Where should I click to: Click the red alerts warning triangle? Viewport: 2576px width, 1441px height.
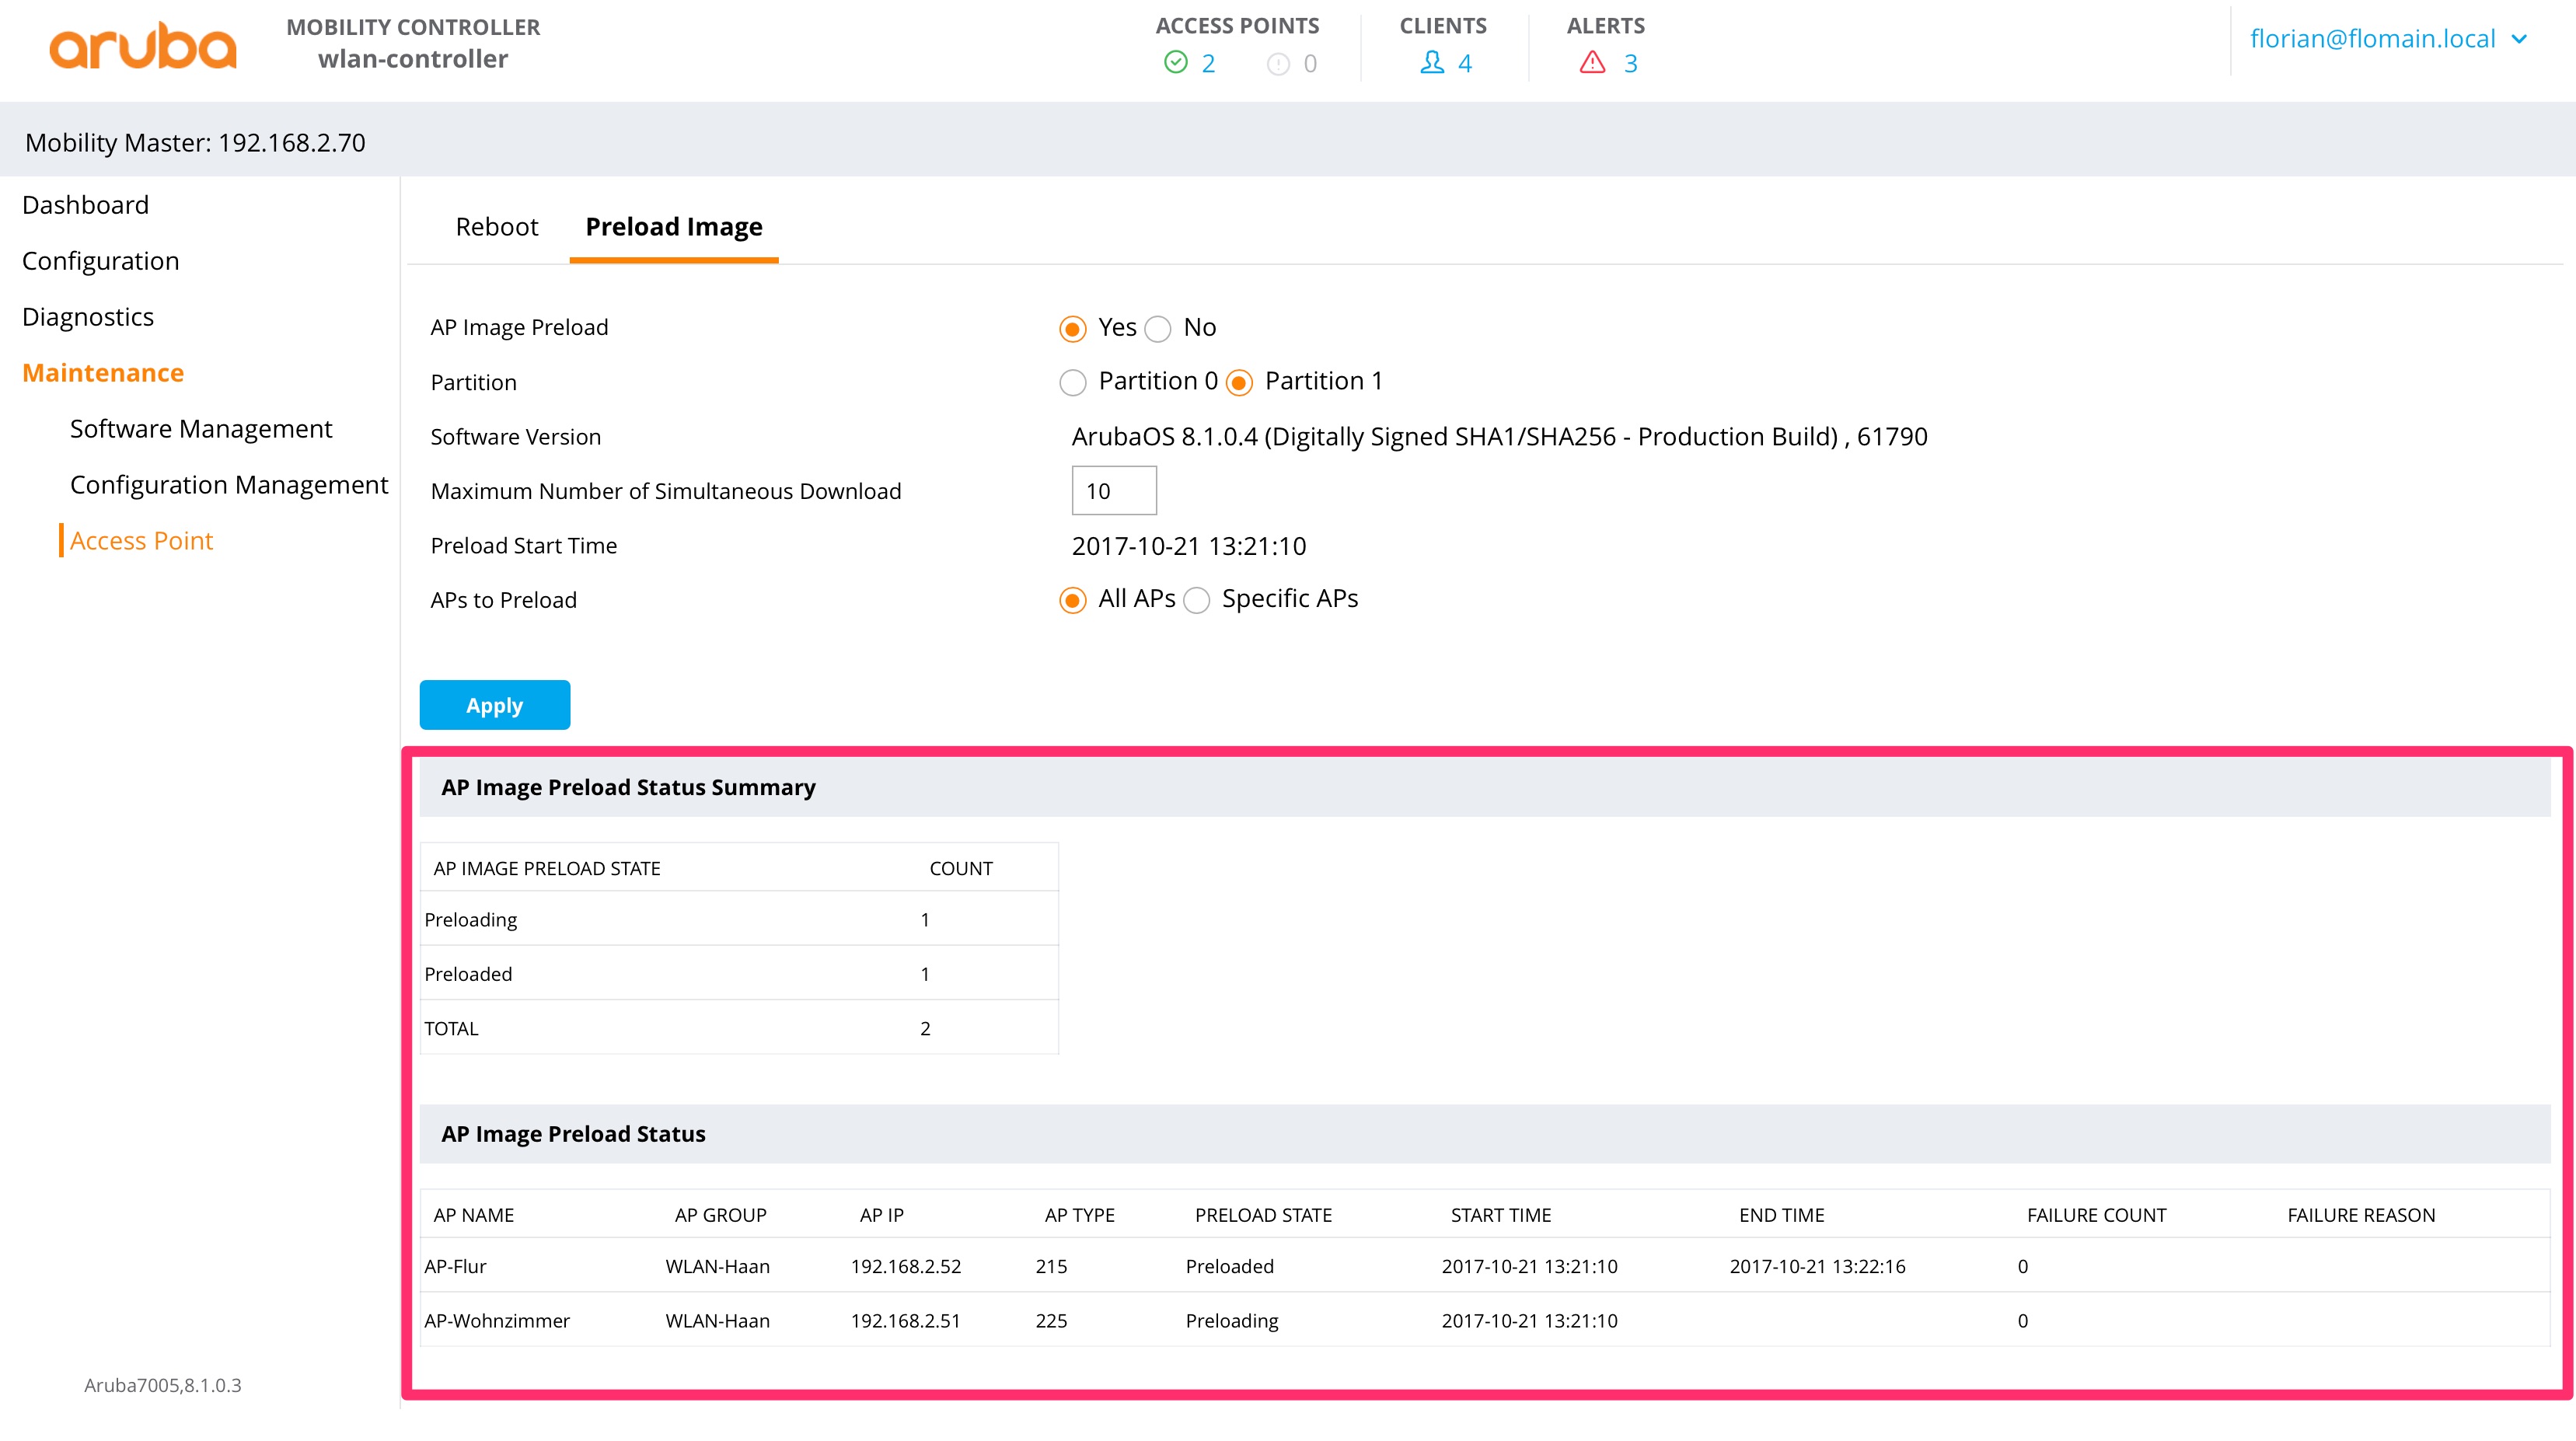coord(1592,63)
